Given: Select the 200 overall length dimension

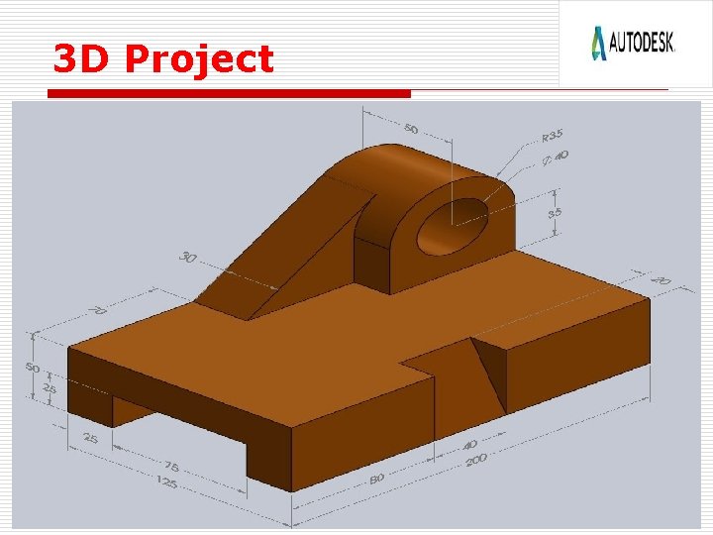Looking at the screenshot, I should coord(476,460).
